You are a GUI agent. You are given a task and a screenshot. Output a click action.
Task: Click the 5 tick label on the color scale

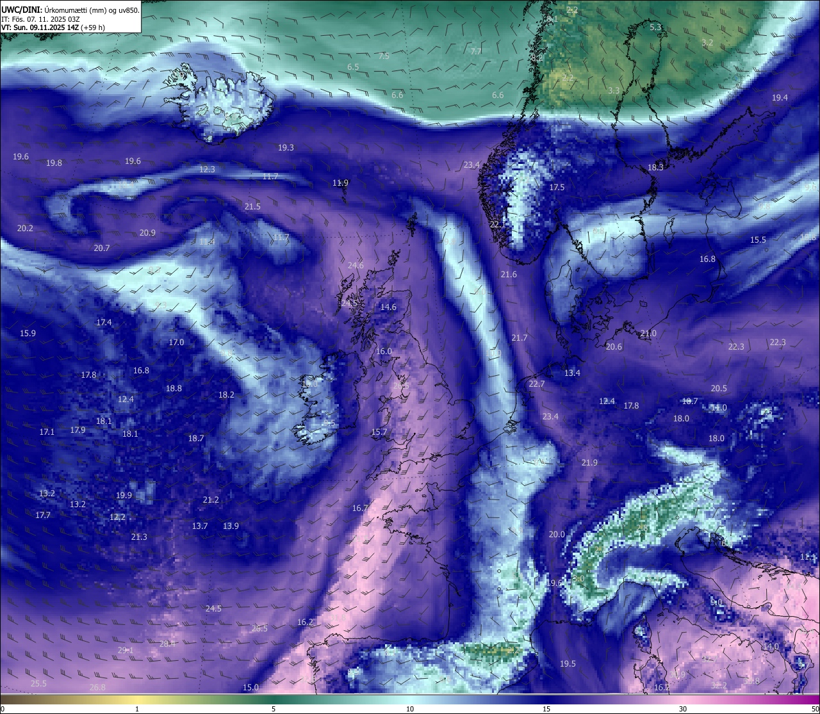(274, 708)
